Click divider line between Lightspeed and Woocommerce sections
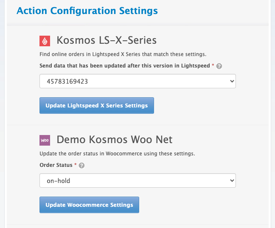The image size is (275, 228). (137, 125)
